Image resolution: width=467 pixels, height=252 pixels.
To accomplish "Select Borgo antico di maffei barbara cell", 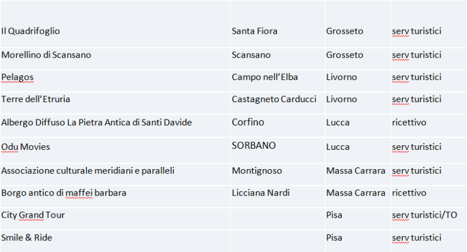I will (x=64, y=192).
